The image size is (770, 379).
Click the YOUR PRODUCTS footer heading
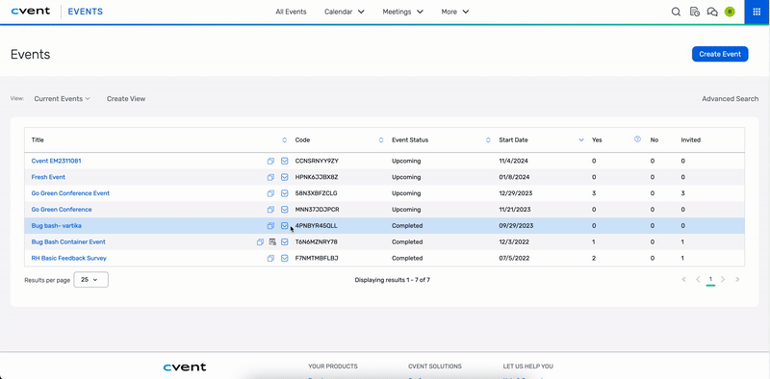[x=333, y=366]
